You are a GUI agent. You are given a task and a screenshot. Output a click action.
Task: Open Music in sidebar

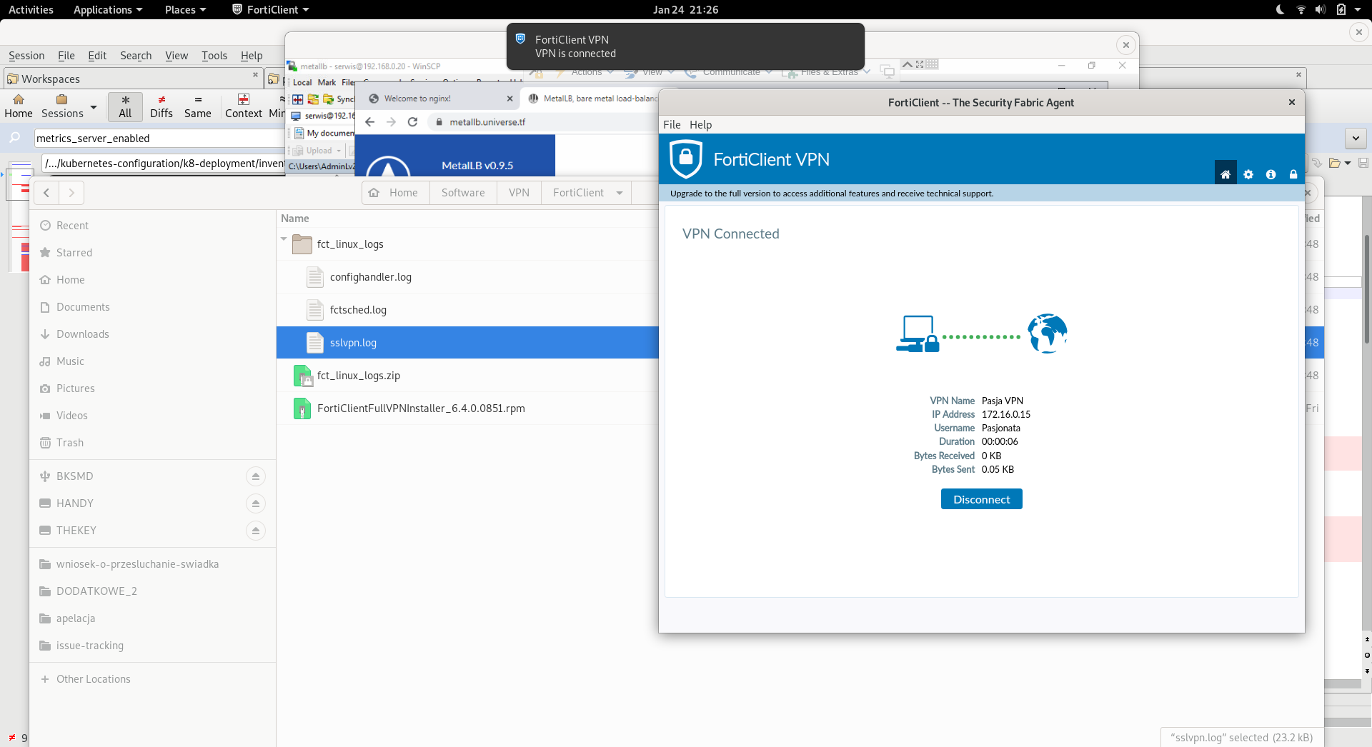coord(152,361)
